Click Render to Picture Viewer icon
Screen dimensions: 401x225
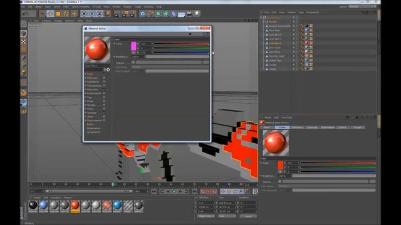tap(125, 14)
